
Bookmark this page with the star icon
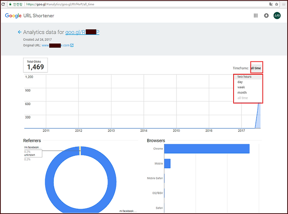(x=277, y=4)
